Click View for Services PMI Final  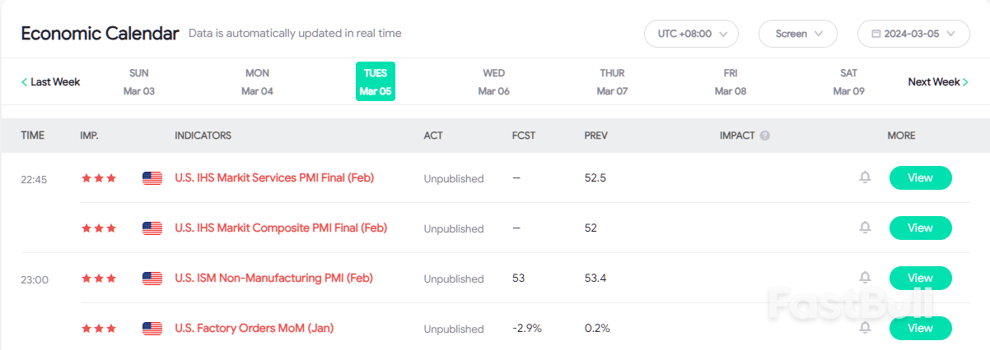coord(920,177)
